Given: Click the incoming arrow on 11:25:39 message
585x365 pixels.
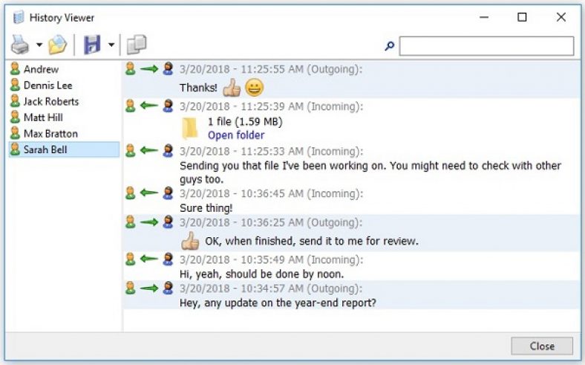Looking at the screenshot, I should point(149,106).
